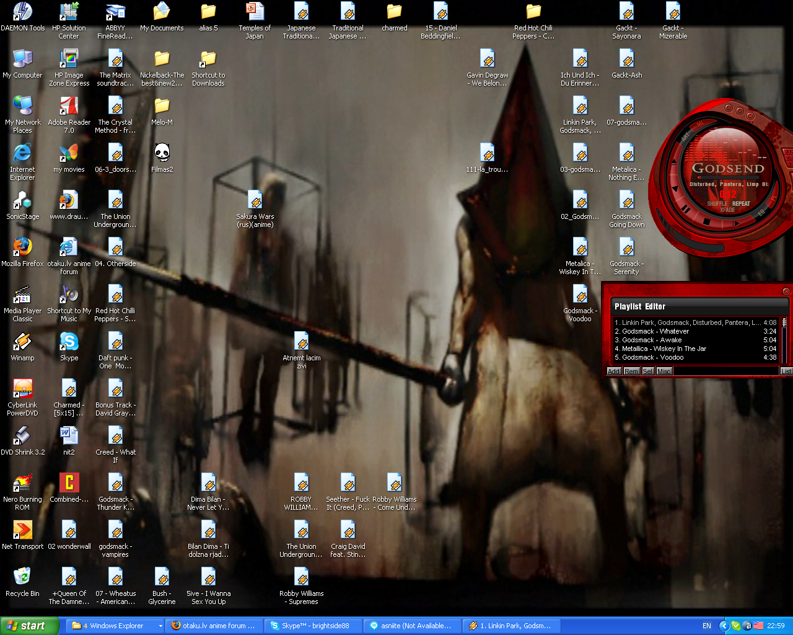Select Media Player Classic icon
The width and height of the screenshot is (793, 635).
[x=22, y=304]
